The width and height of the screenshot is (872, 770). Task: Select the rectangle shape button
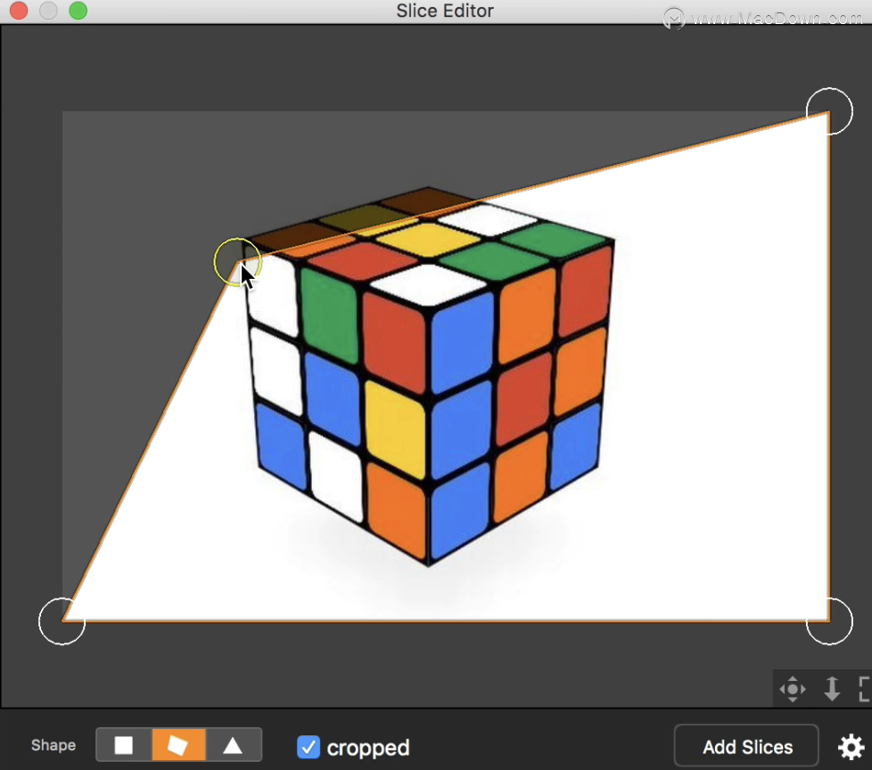[123, 745]
